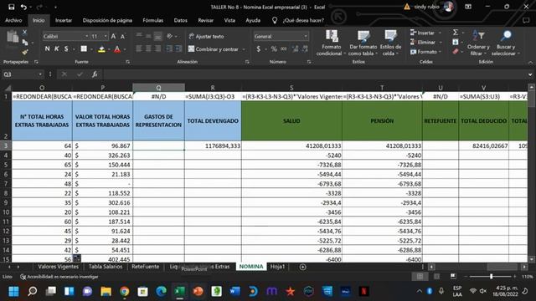The width and height of the screenshot is (536, 301).
Task: Toggle underline formatting (S)
Action: (66, 49)
